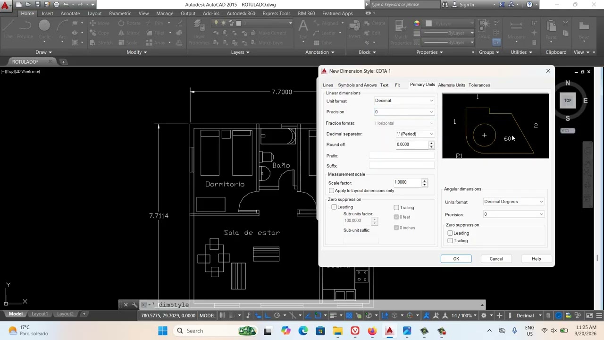604x340 pixels.
Task: Open the linear Precision dropdown
Action: 404,112
